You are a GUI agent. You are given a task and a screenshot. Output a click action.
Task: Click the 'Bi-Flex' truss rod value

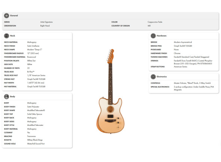tap(31, 72)
